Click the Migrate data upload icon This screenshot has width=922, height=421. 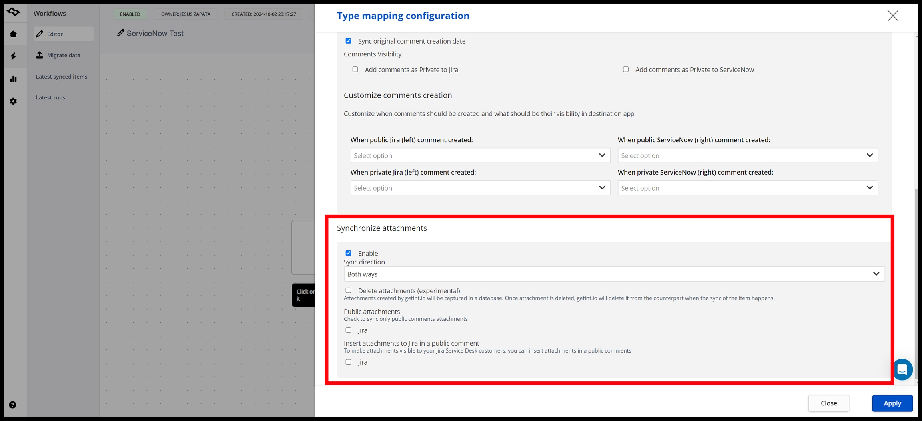pyautogui.click(x=40, y=55)
